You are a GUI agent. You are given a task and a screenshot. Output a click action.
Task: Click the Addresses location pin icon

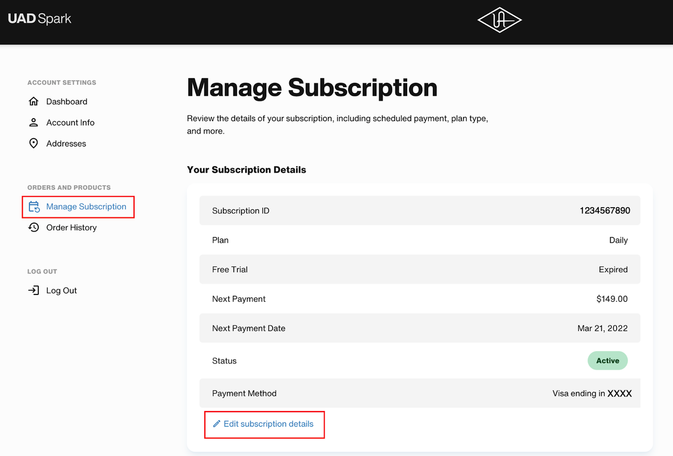(34, 143)
